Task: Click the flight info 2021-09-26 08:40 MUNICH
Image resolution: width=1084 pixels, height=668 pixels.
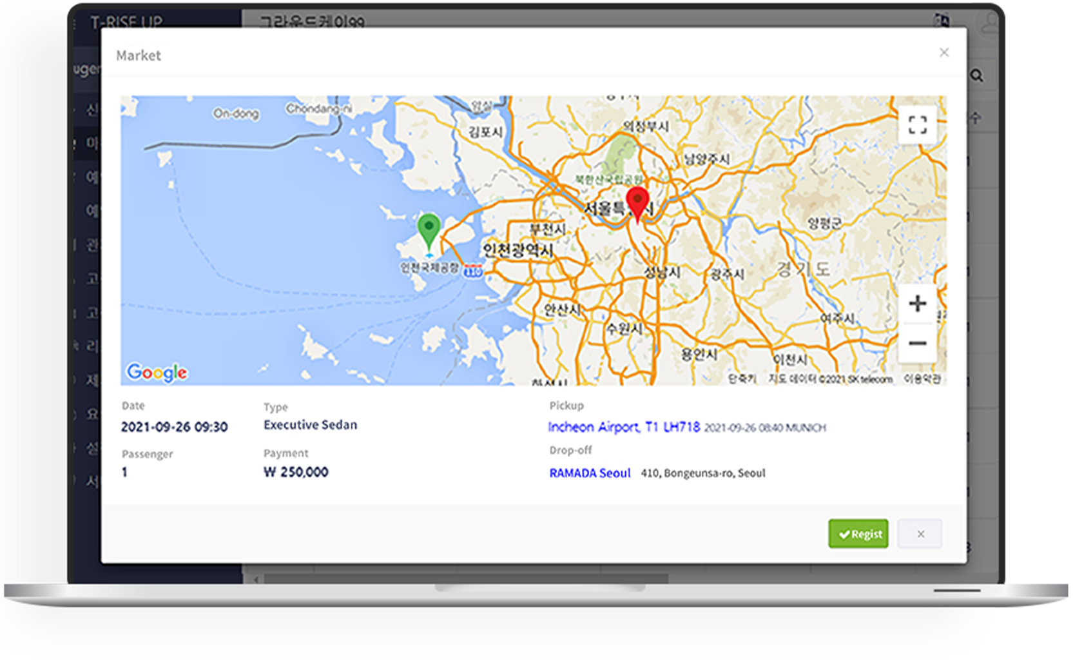Action: click(x=765, y=427)
